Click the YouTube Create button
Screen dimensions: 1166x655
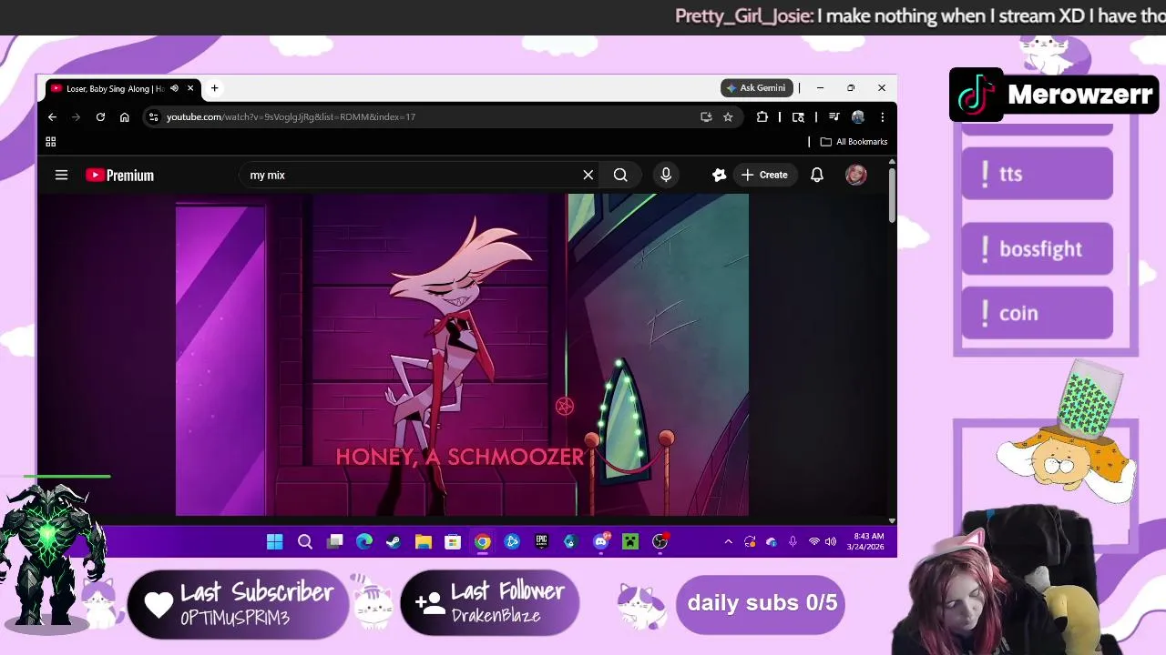[x=764, y=175]
